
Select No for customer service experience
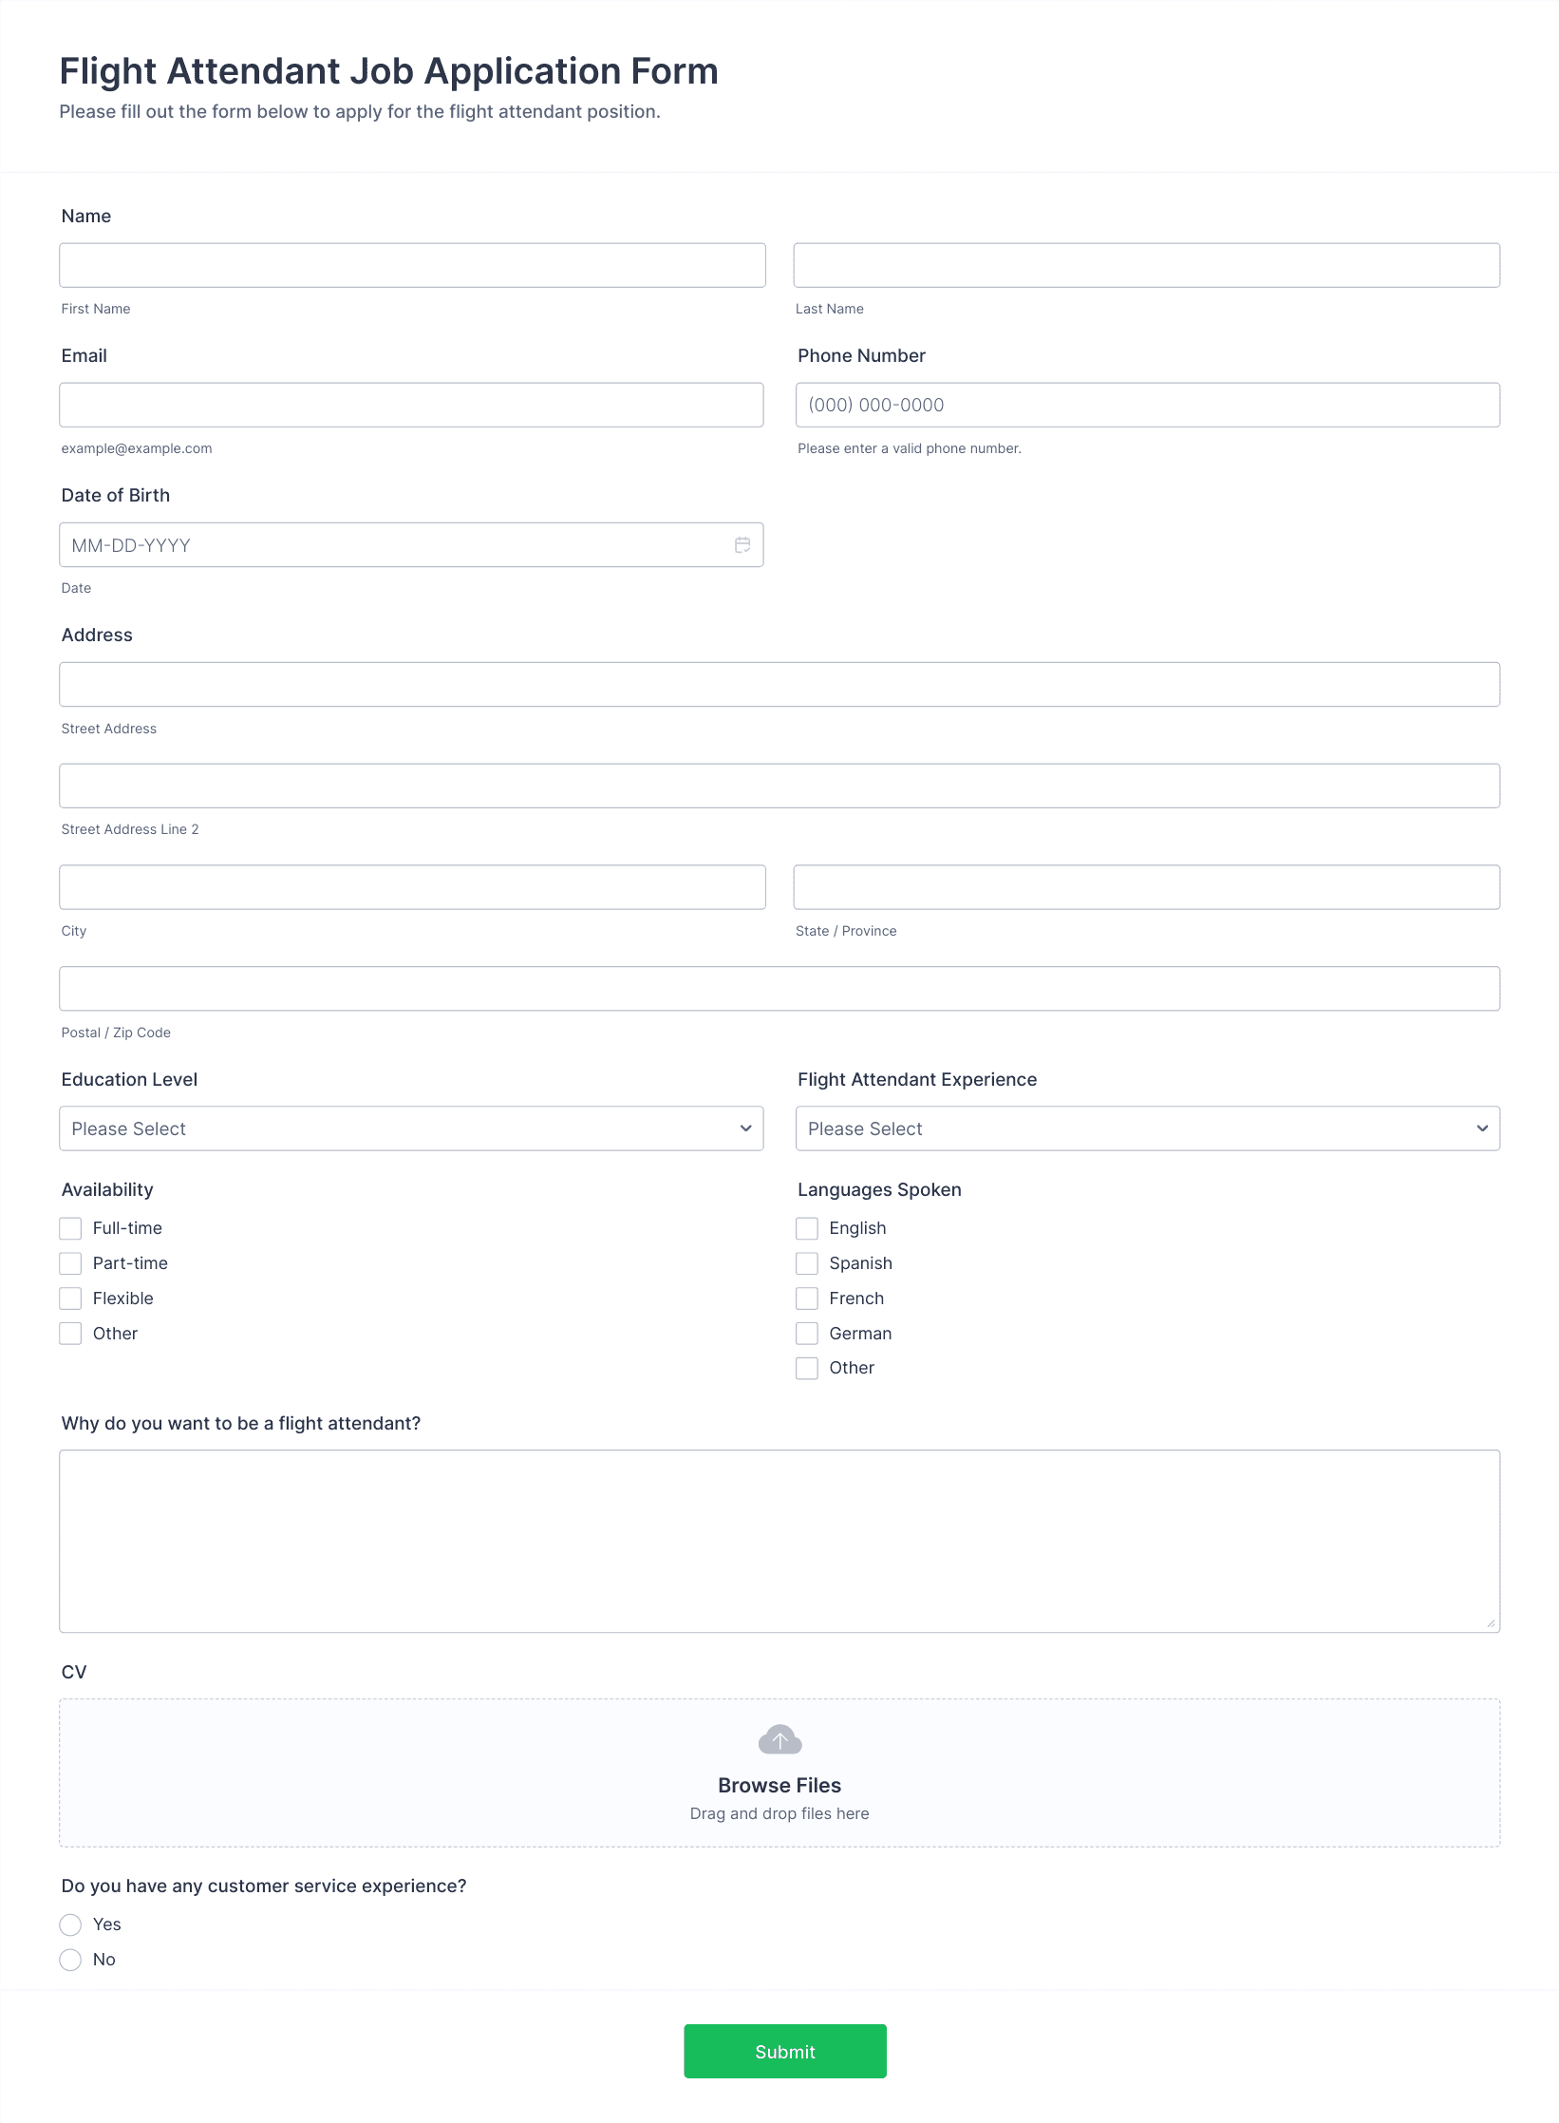pos(70,1960)
